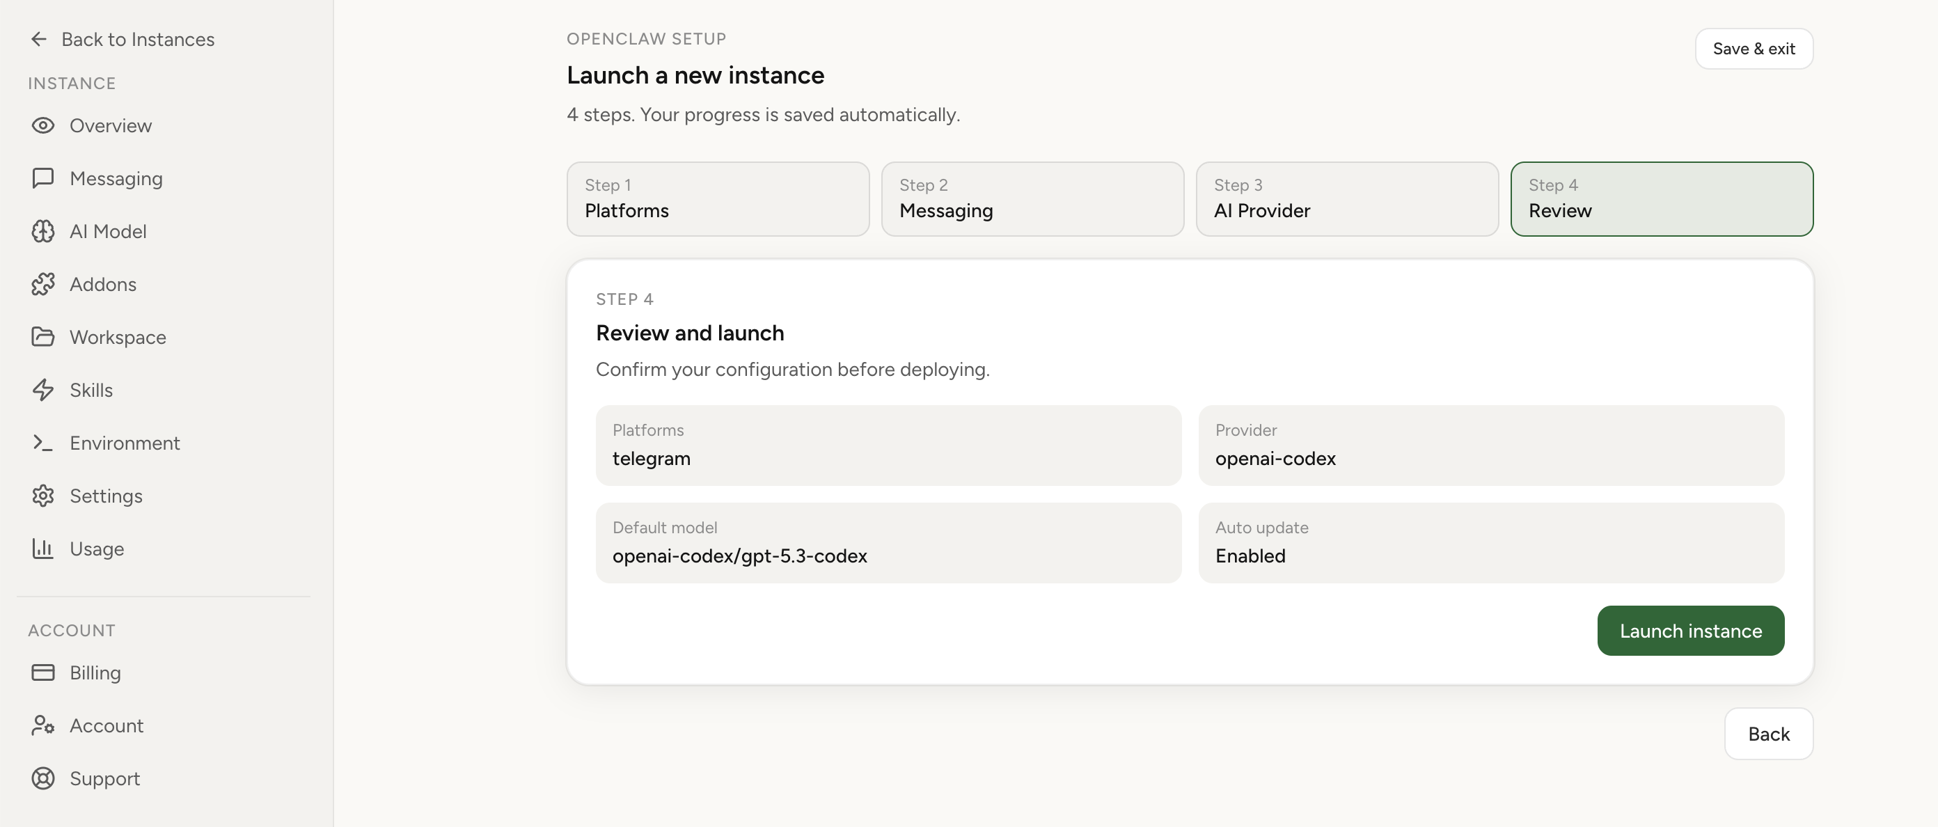Click the AI Model brain icon
1938x827 pixels.
43,231
